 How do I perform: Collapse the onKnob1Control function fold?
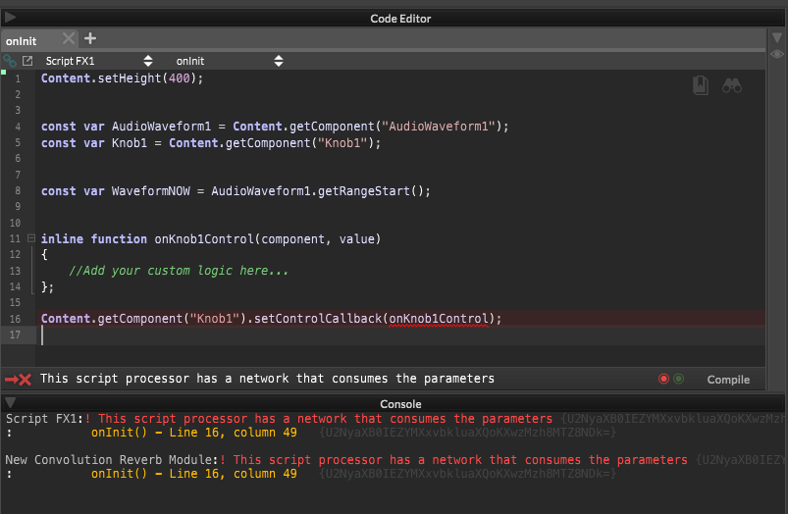point(31,238)
